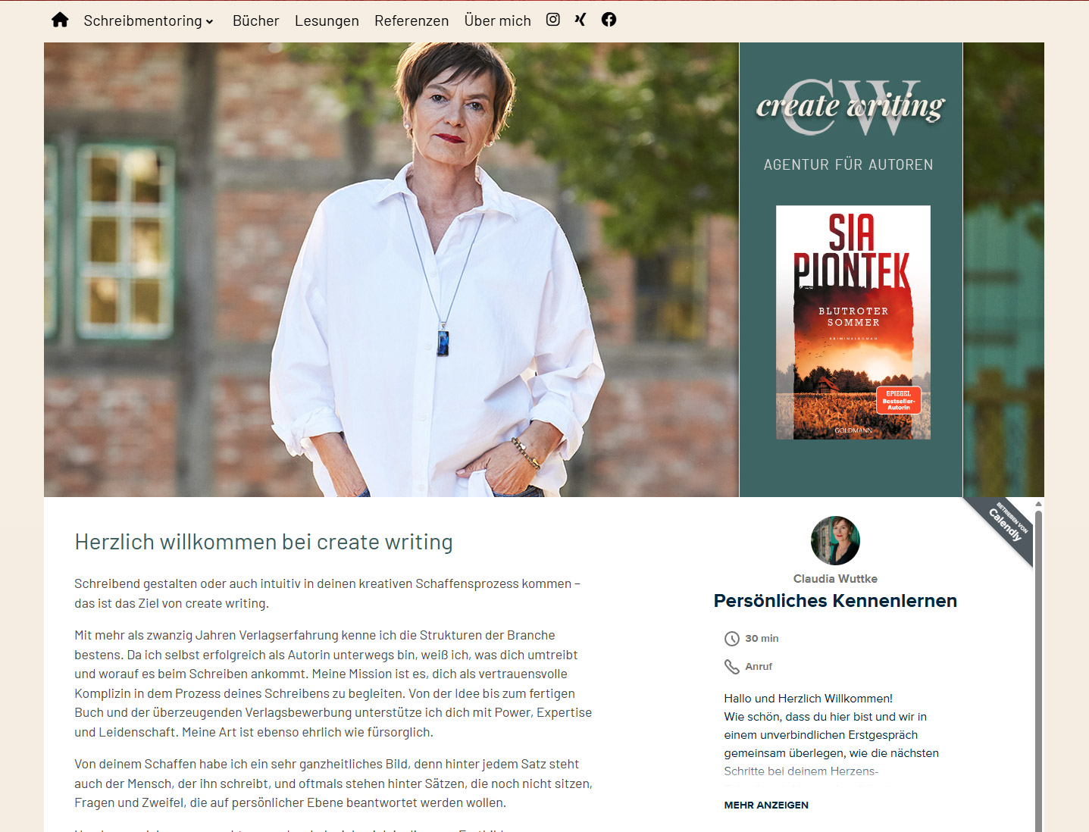This screenshot has width=1089, height=832.
Task: Click the Persönliches Kennenlernen heading
Action: (835, 601)
